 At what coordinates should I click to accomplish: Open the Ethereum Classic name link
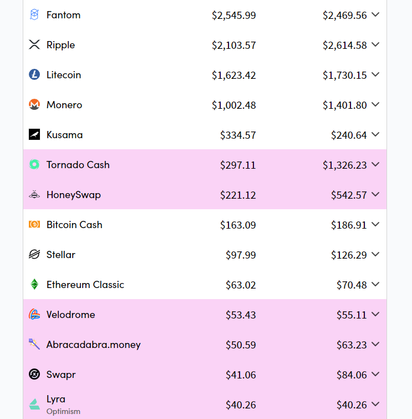coord(85,285)
